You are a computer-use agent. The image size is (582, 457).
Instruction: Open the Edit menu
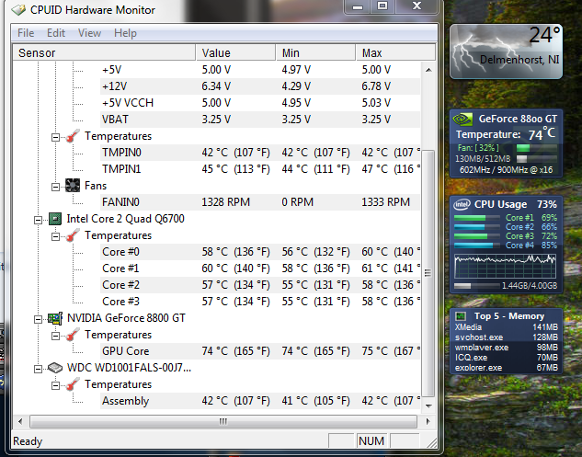[56, 33]
